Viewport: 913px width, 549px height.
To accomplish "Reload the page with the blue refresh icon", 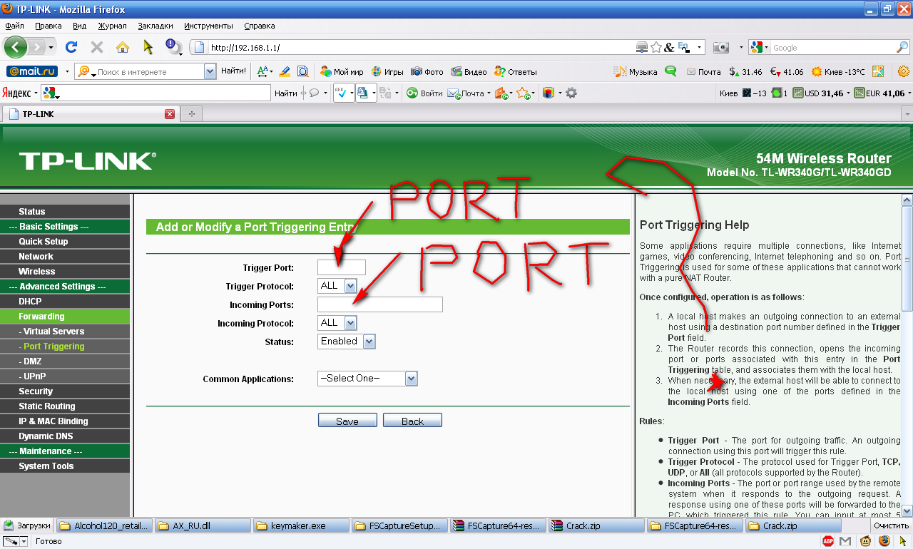I will (x=71, y=47).
